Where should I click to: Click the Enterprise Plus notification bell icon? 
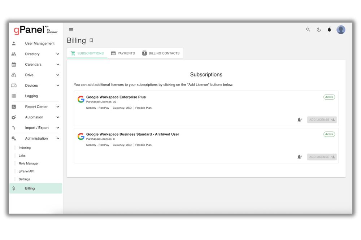click(x=299, y=120)
